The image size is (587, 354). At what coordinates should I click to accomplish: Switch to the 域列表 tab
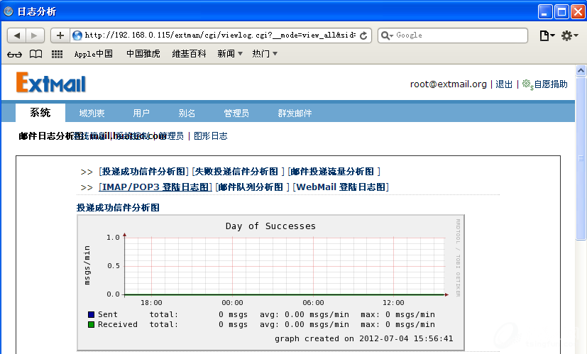(92, 114)
